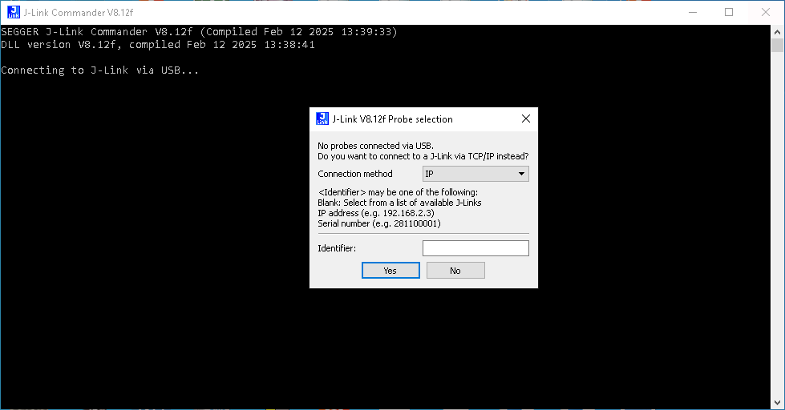Close the J-Link Probe selection dialog

(526, 119)
